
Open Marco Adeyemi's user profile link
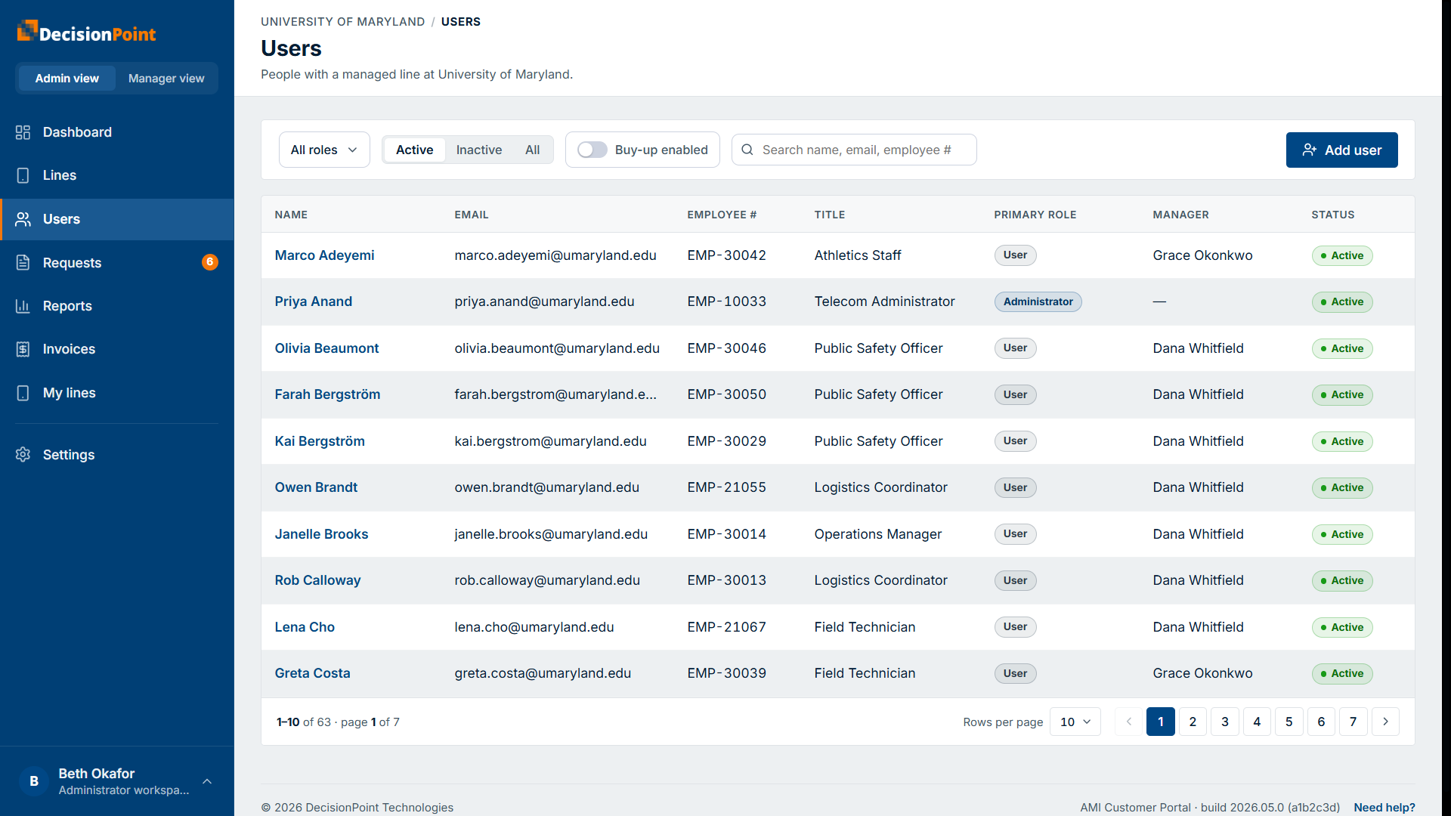click(x=324, y=255)
